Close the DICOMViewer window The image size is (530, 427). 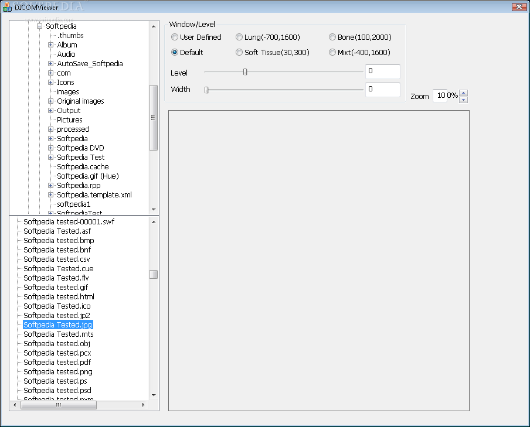[x=519, y=7]
